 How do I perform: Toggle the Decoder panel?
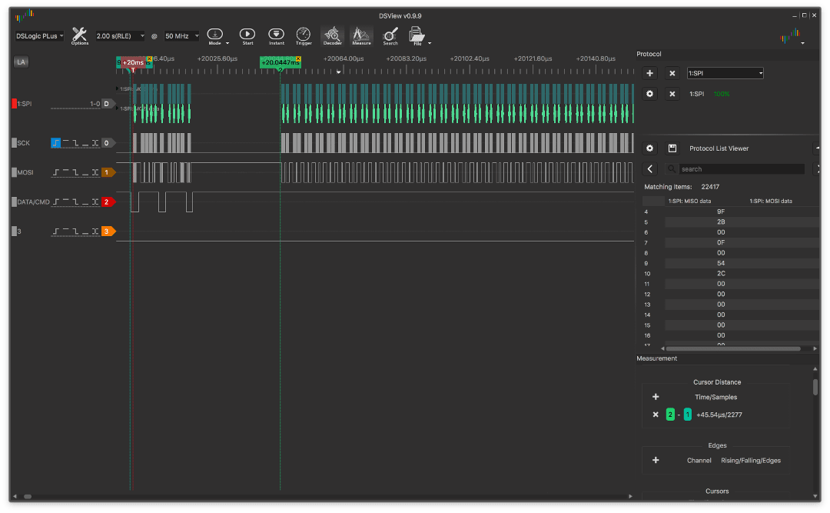pyautogui.click(x=333, y=35)
